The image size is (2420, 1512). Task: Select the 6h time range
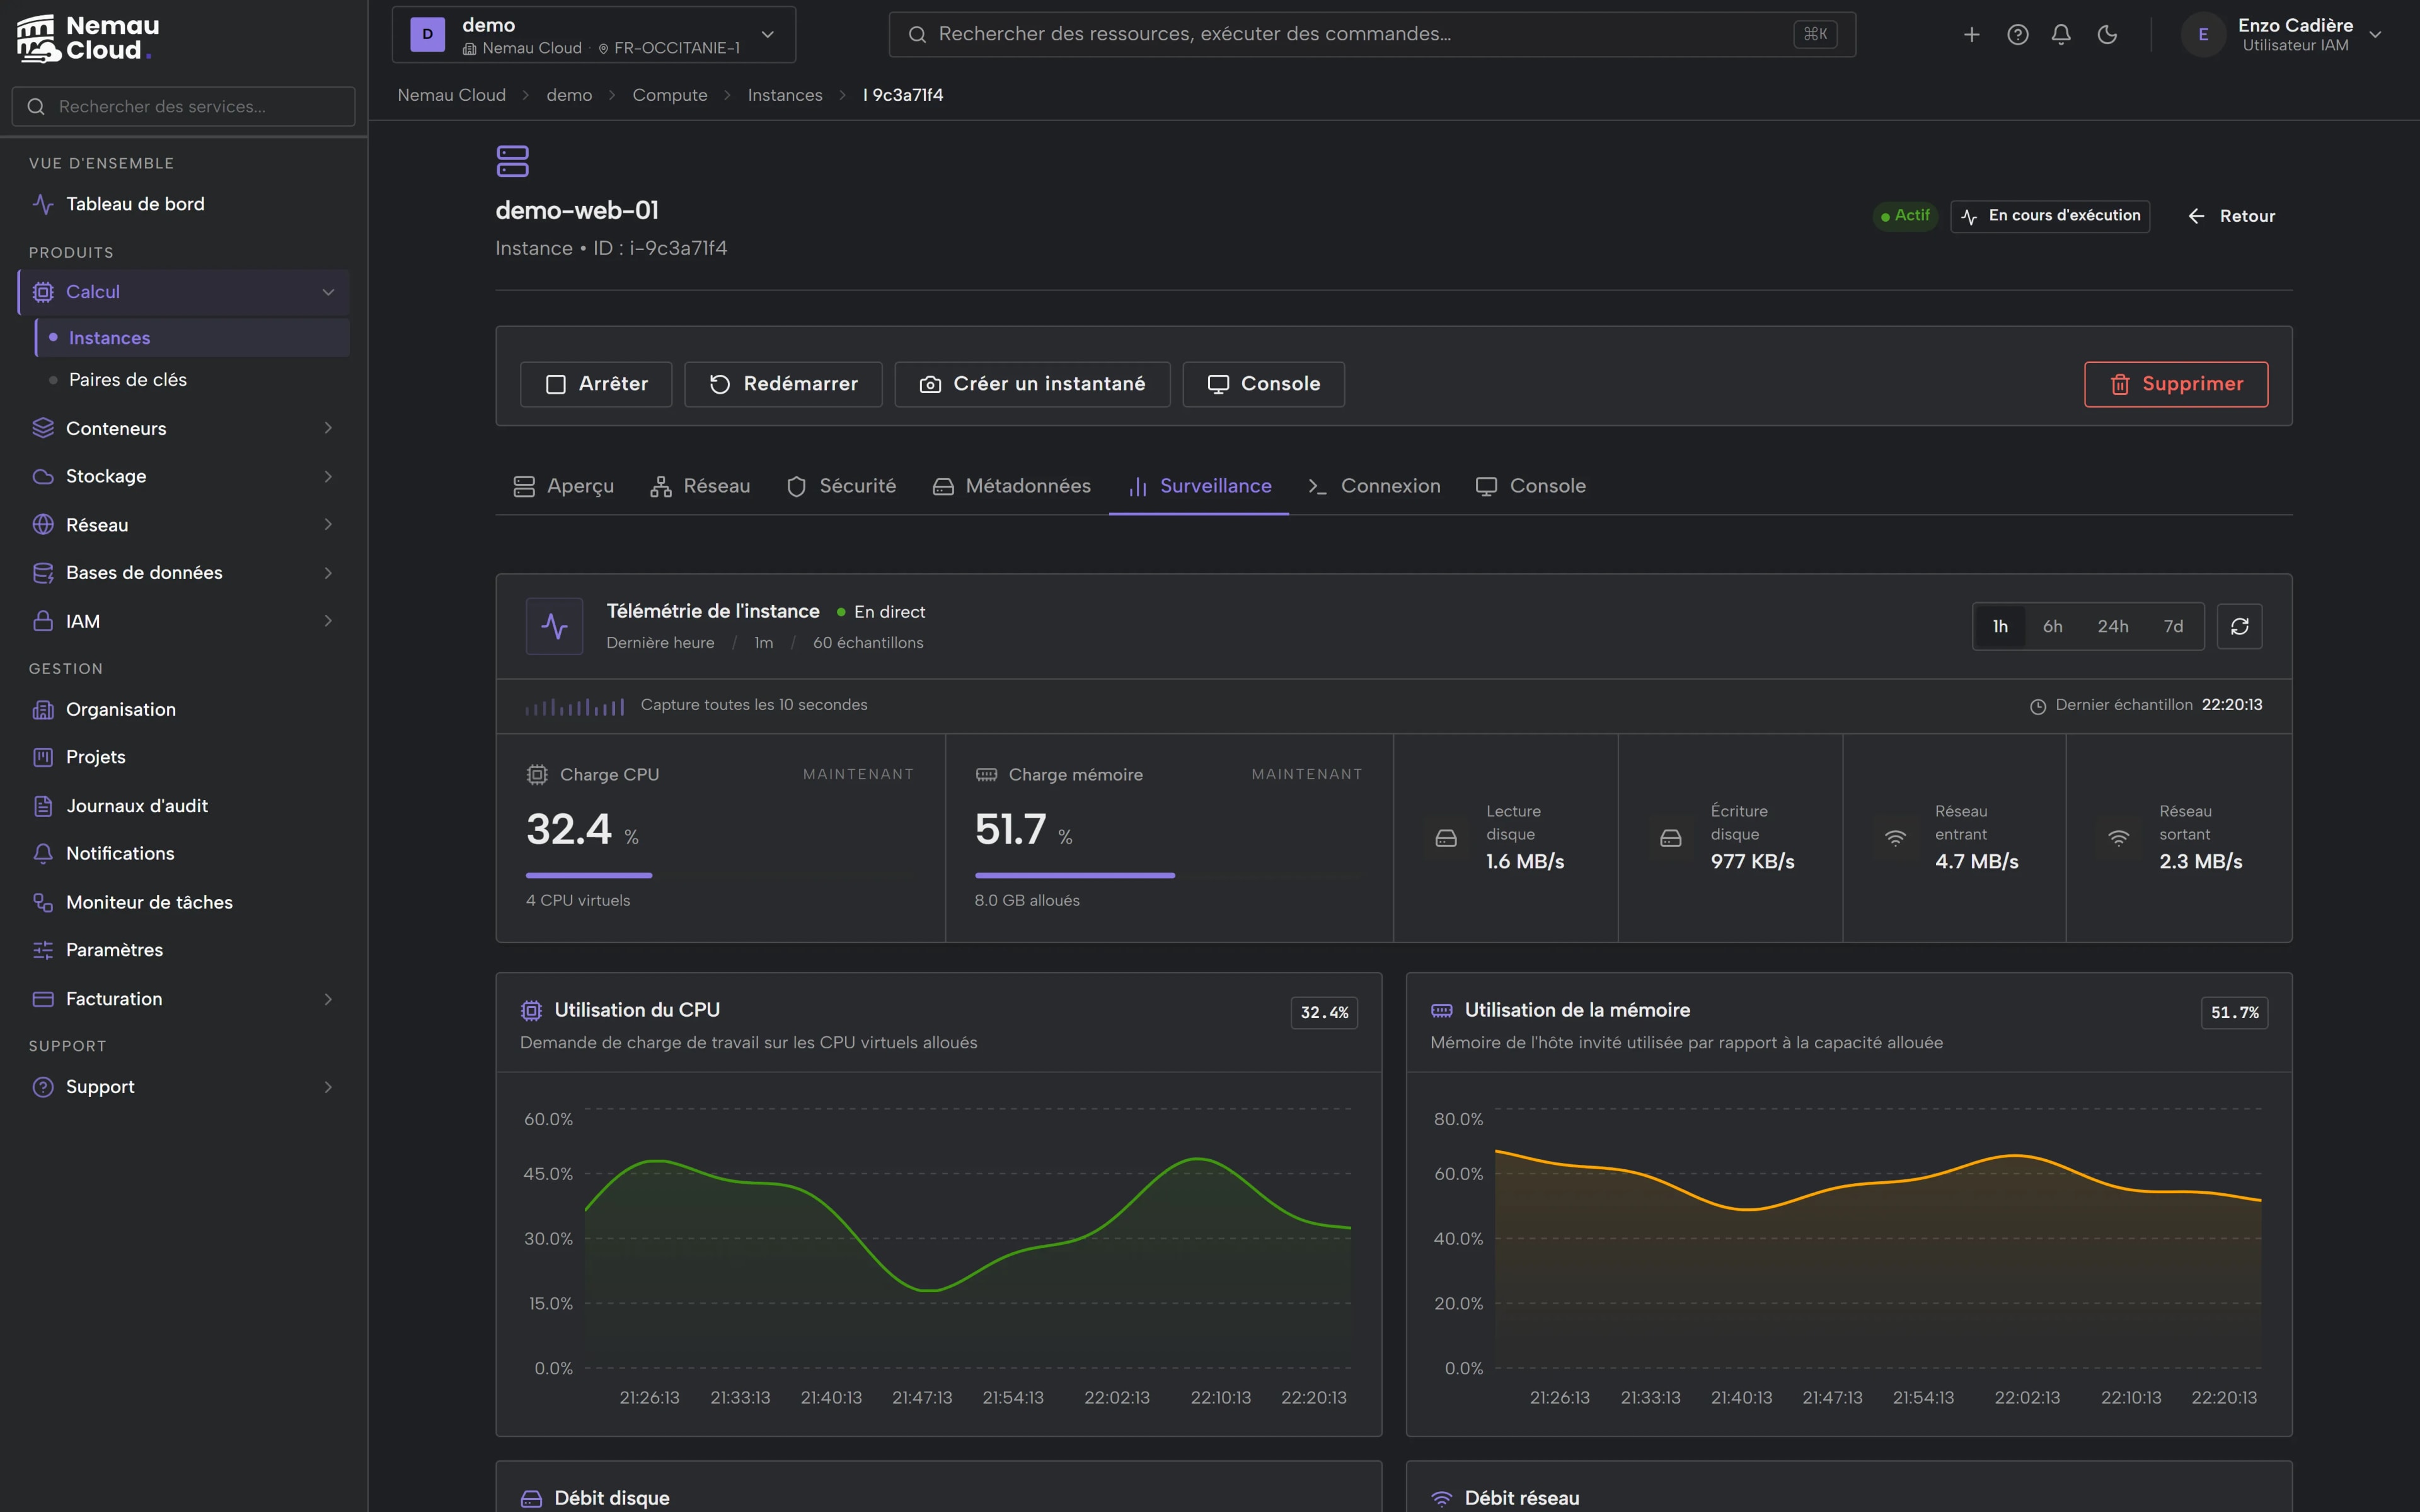click(2052, 626)
